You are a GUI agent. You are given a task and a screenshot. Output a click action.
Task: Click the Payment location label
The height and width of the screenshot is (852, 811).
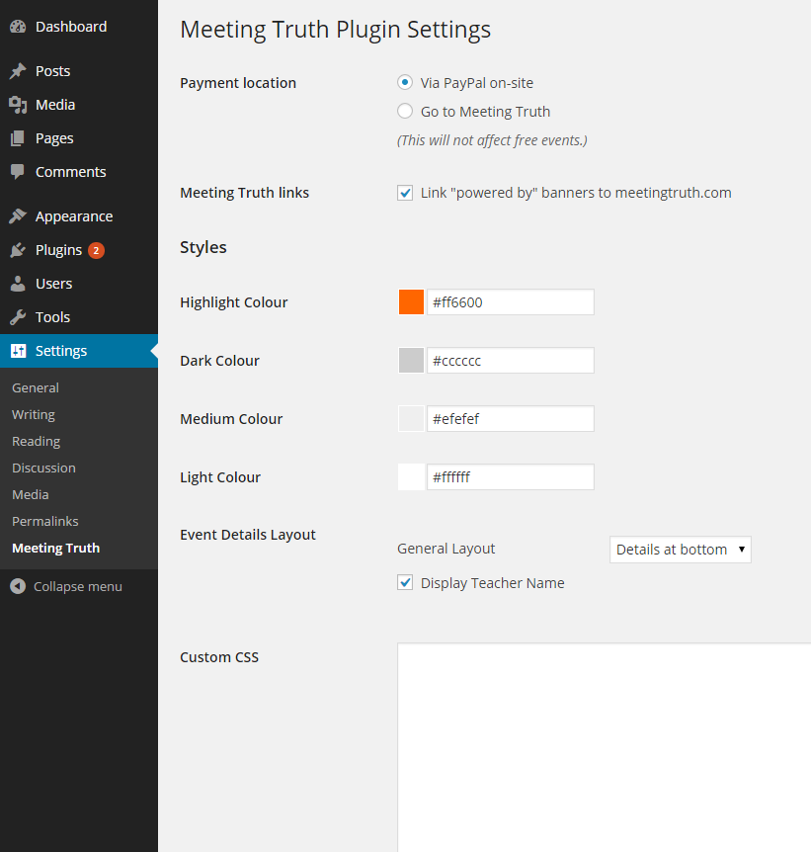pyautogui.click(x=238, y=83)
